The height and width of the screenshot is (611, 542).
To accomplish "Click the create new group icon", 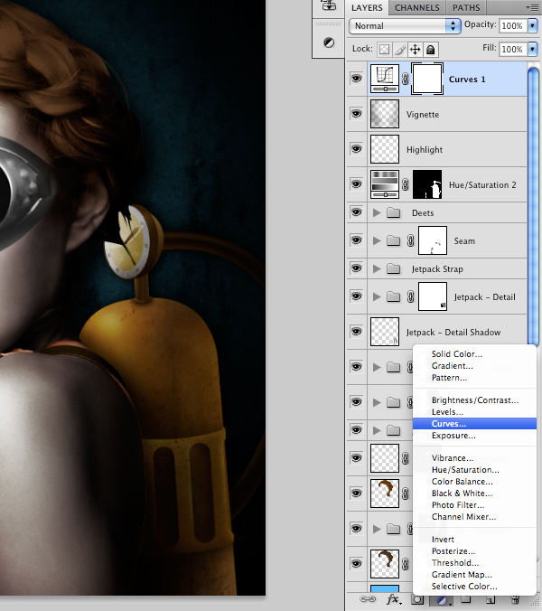I will tap(466, 600).
